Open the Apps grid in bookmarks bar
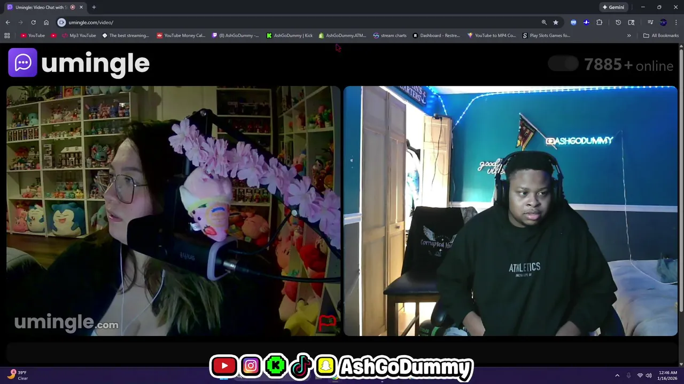 [x=7, y=36]
